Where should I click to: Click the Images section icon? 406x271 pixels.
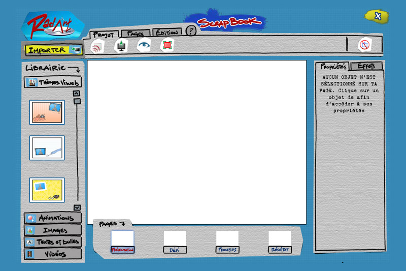pos(30,230)
